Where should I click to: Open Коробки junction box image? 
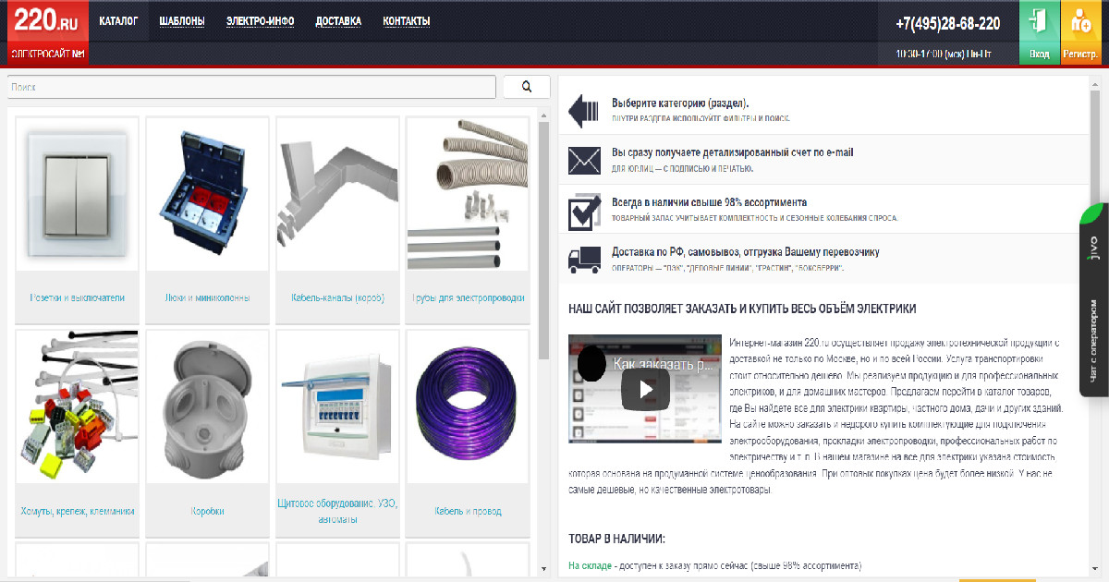(207, 407)
